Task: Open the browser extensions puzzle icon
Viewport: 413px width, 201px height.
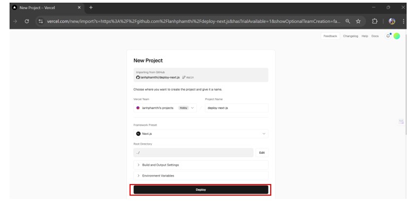Action: coord(375,22)
